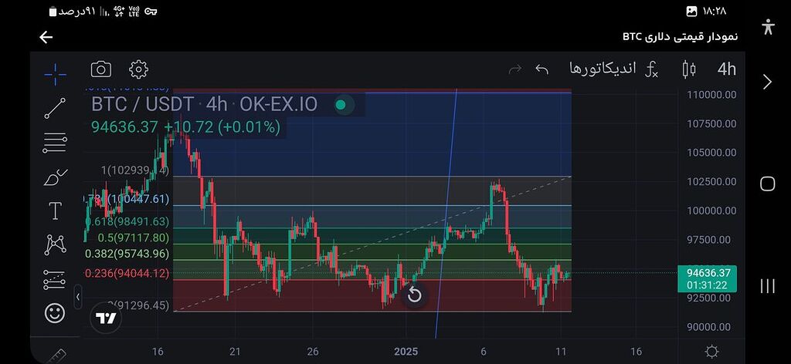Open the Fibonacci lines tool group
The image size is (791, 364).
[x=55, y=142]
